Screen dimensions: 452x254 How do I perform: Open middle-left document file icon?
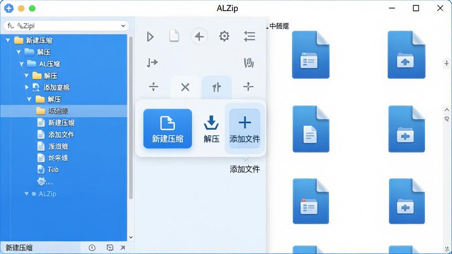[x=311, y=129]
